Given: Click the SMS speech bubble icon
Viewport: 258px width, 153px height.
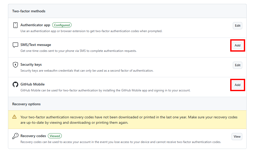Looking at the screenshot, I should click(x=15, y=45).
